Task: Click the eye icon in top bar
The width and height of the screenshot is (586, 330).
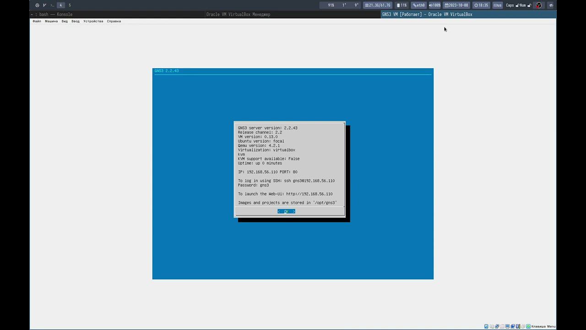Action: click(551, 5)
